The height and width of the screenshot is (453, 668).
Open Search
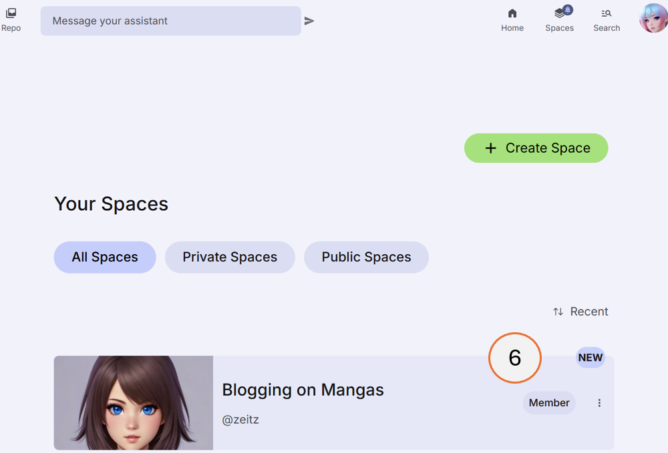607,19
